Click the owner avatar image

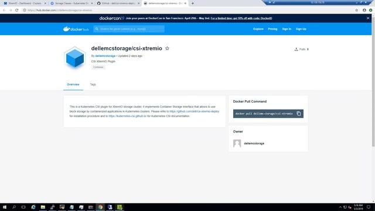237,143
